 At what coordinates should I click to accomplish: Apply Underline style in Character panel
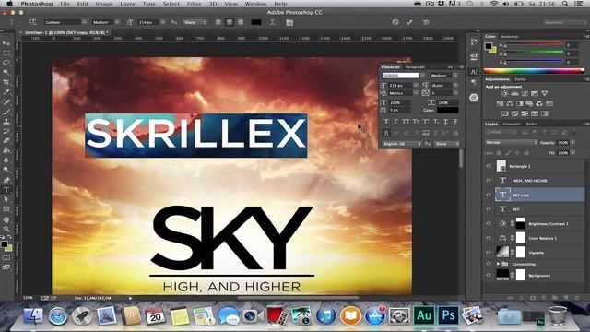point(445,121)
